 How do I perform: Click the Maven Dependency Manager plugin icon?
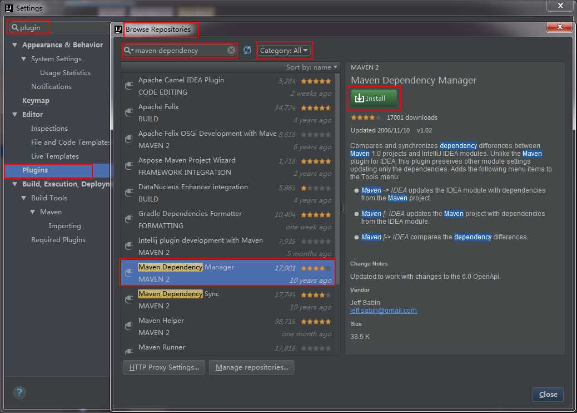[x=129, y=273]
